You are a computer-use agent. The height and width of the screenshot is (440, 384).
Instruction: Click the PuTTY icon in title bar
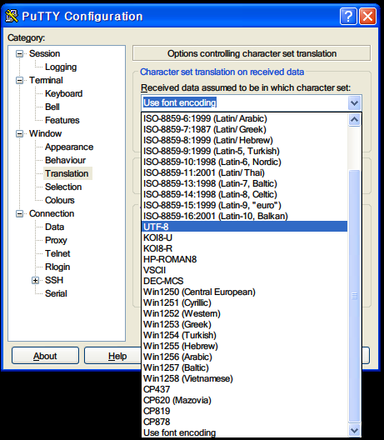[12, 16]
